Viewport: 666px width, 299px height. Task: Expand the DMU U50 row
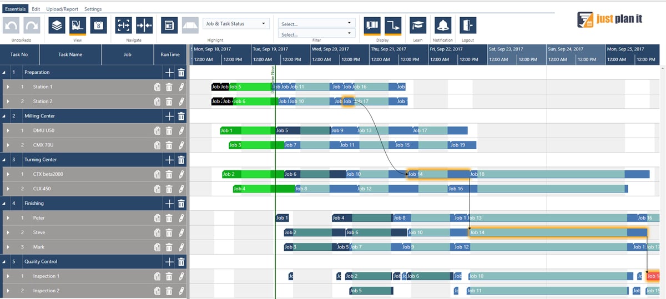(8, 131)
